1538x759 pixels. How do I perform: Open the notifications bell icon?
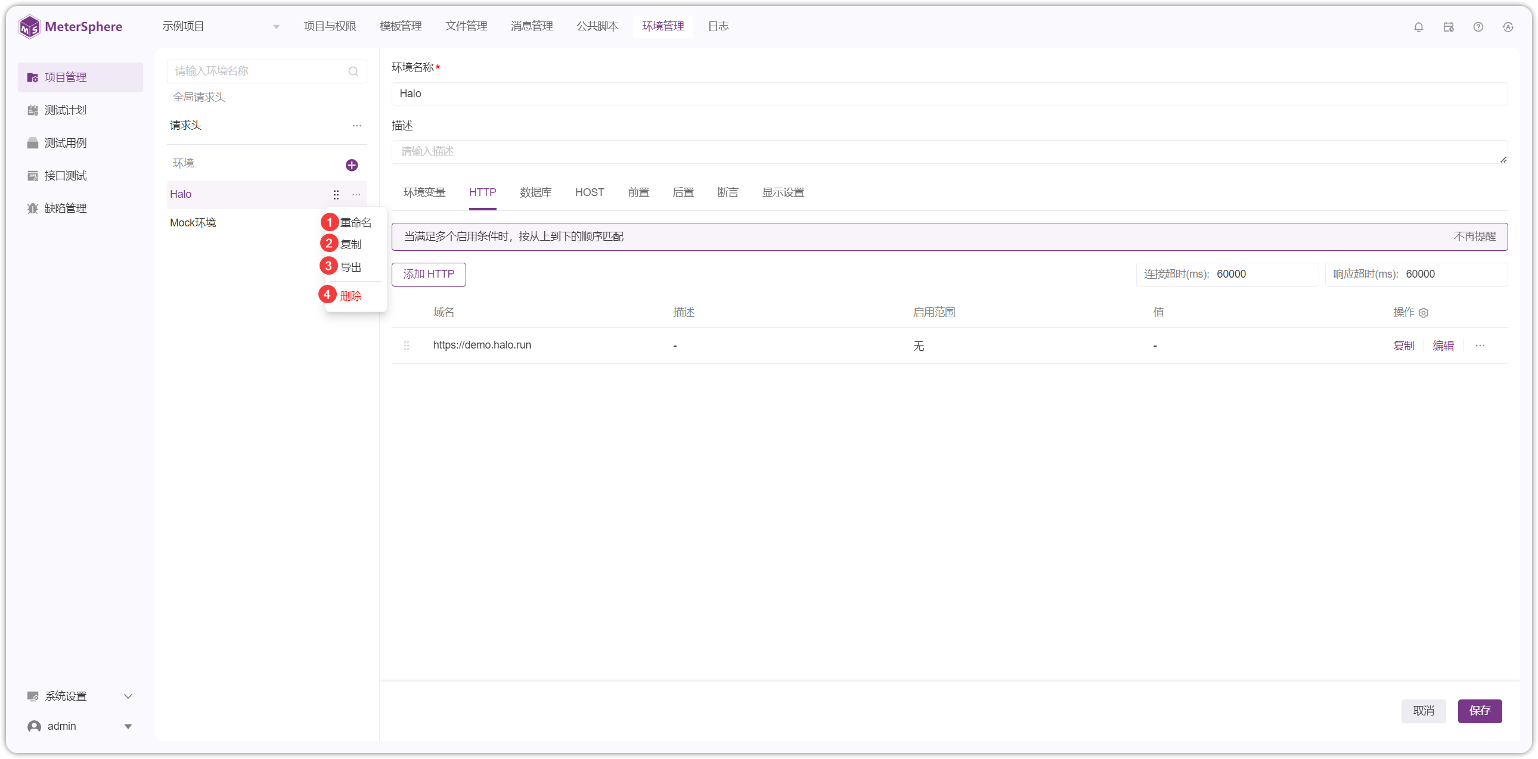(x=1419, y=27)
